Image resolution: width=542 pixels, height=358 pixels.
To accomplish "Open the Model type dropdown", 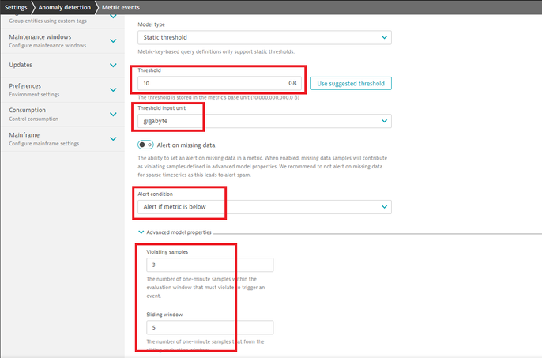I will (264, 37).
